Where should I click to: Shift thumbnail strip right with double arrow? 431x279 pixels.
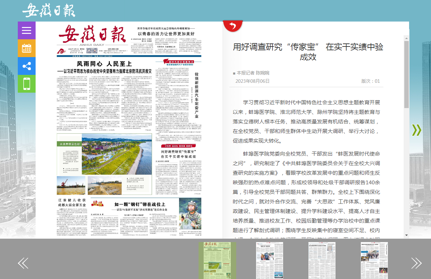coord(416,263)
